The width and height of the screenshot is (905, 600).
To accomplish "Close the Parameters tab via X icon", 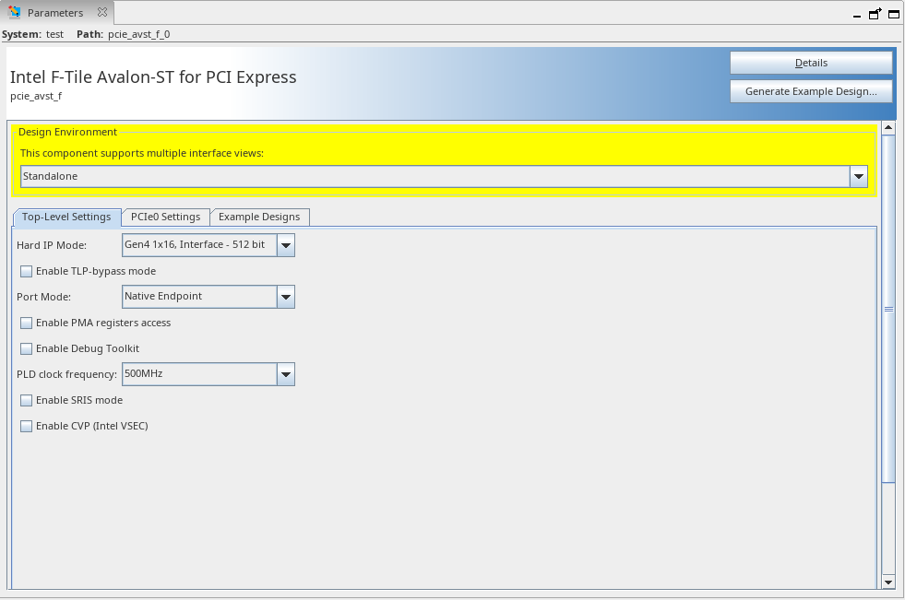I will [x=102, y=12].
